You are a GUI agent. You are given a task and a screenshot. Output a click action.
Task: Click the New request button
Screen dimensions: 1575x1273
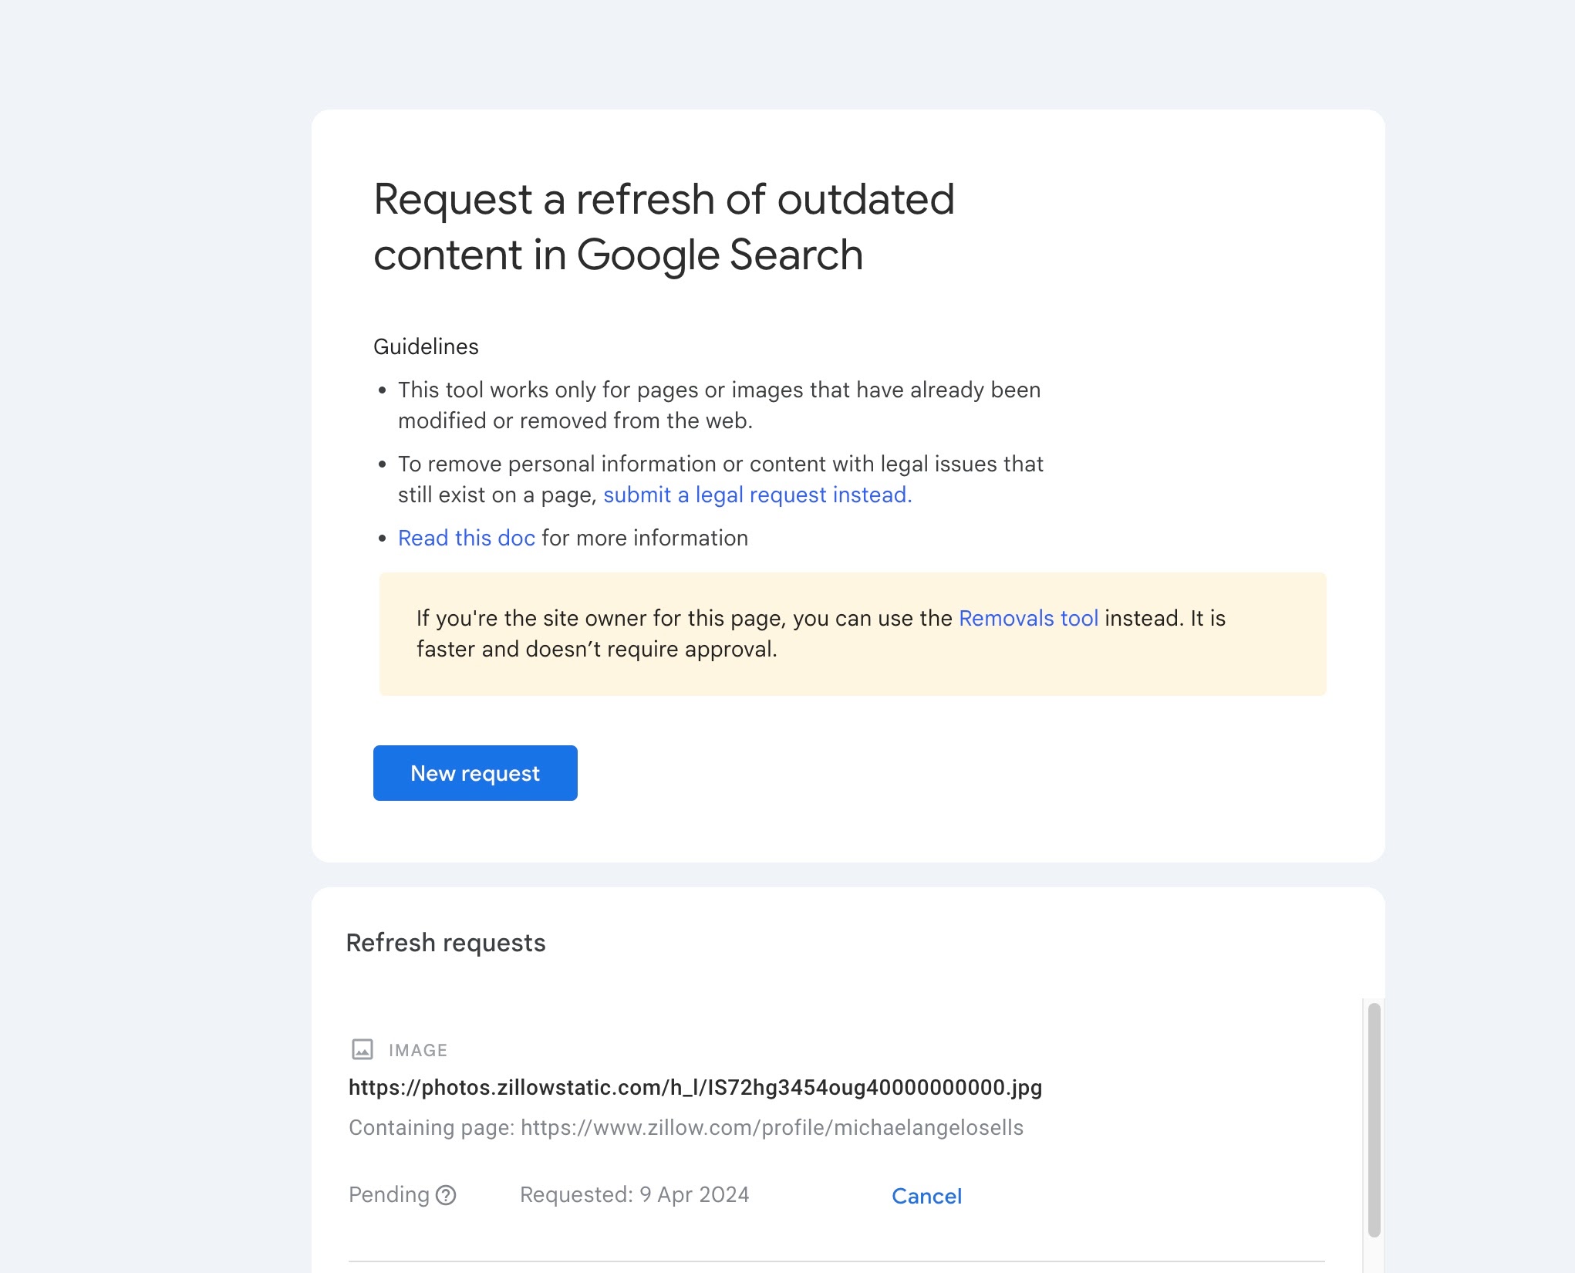(x=475, y=773)
